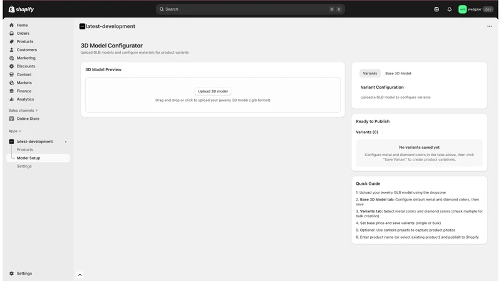Click the "3D Model Configurator" heading

pyautogui.click(x=111, y=46)
